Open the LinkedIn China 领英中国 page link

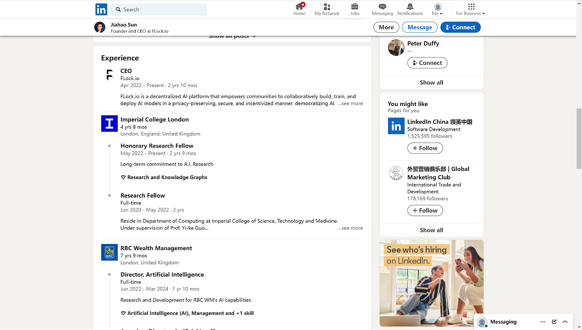pos(440,122)
